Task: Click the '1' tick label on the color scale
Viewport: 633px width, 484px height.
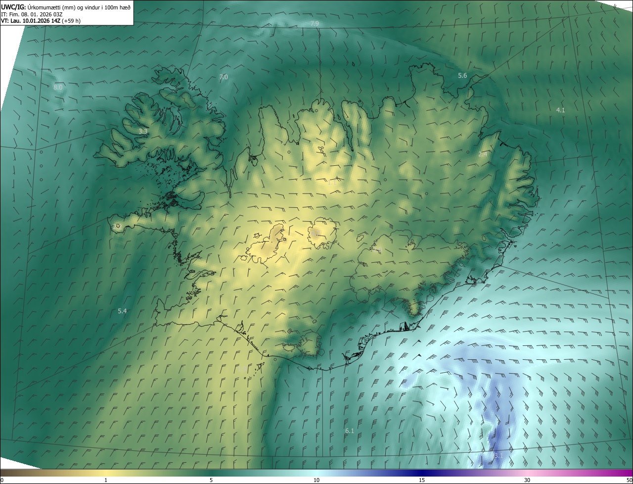Action: coord(106,480)
